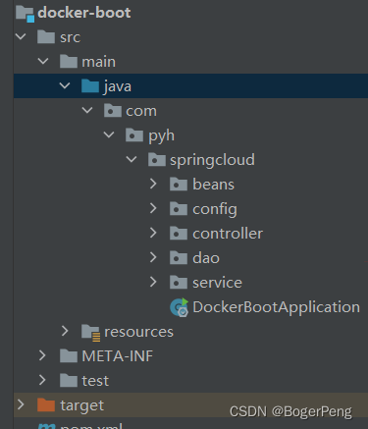Click the springcloud package icon
This screenshot has width=368, height=429.
(157, 160)
